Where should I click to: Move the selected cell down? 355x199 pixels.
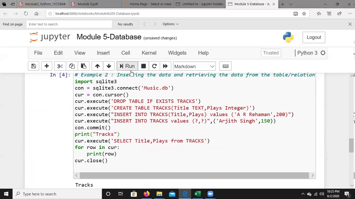(x=108, y=66)
